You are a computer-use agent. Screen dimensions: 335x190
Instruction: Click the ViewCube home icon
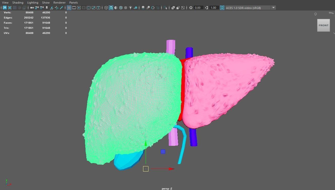coord(315,14)
